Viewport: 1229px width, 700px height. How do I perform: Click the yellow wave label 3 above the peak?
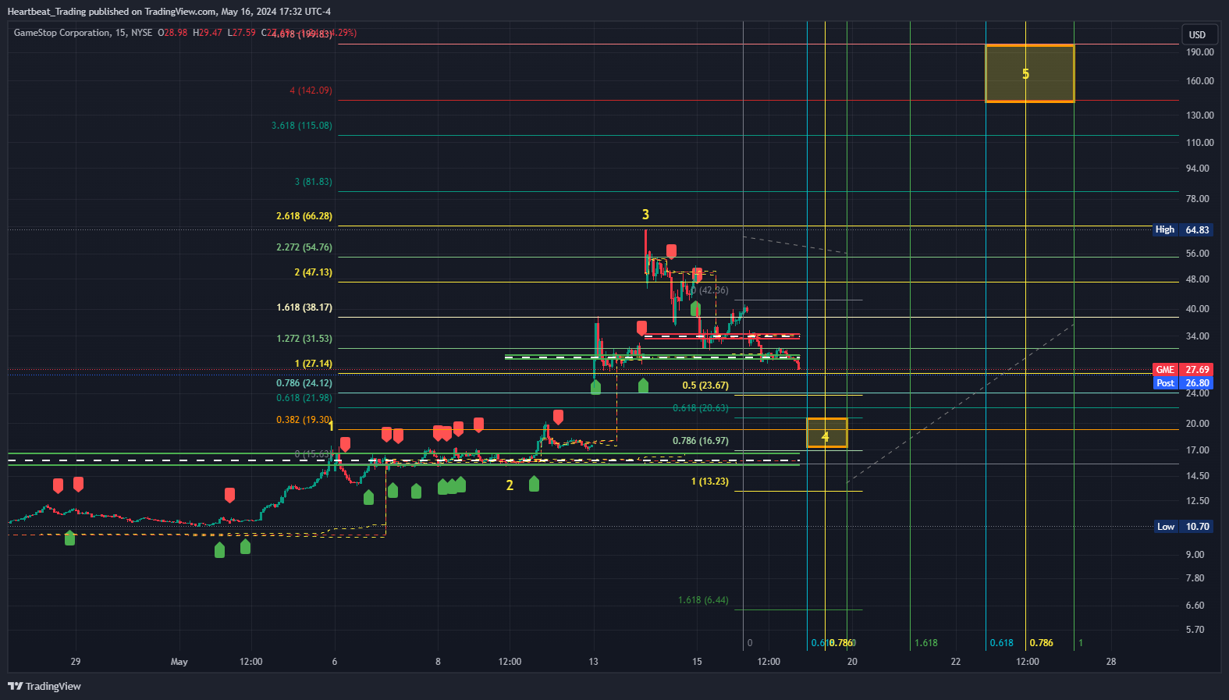point(645,215)
